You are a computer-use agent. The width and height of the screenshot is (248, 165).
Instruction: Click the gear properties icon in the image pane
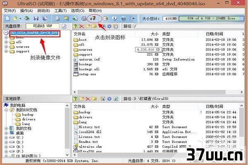point(109,26)
